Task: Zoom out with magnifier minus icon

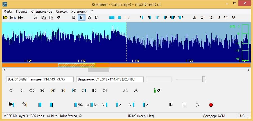Action: coord(136,90)
